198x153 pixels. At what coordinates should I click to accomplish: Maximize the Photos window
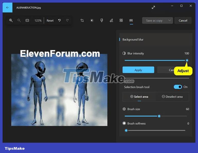[x=182, y=6]
